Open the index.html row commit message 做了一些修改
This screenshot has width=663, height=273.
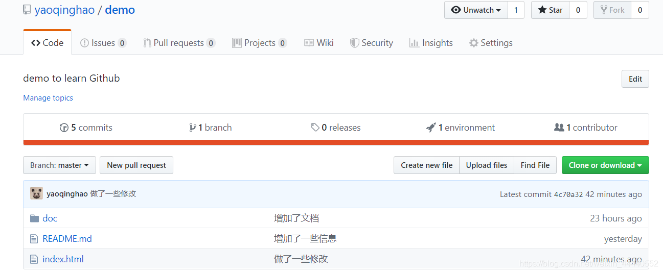pyautogui.click(x=301, y=259)
